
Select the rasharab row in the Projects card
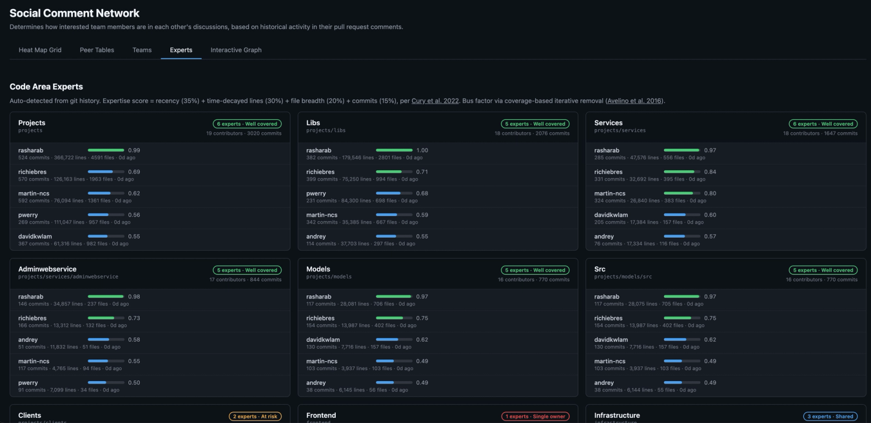click(150, 154)
